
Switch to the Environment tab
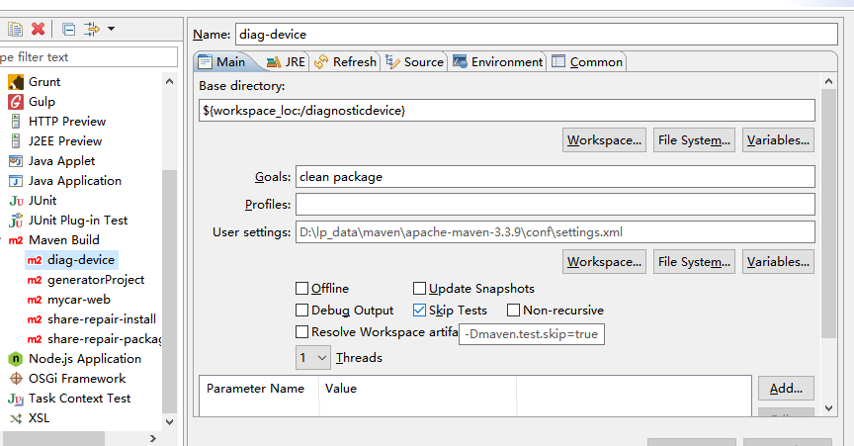[x=498, y=61]
